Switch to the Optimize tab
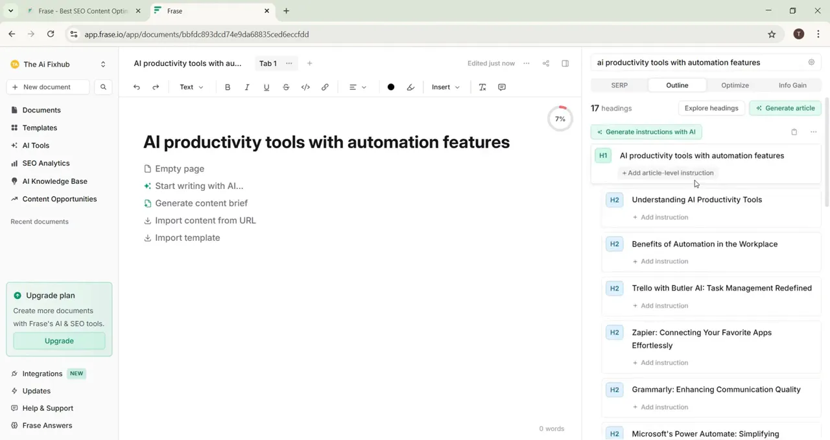 (735, 85)
